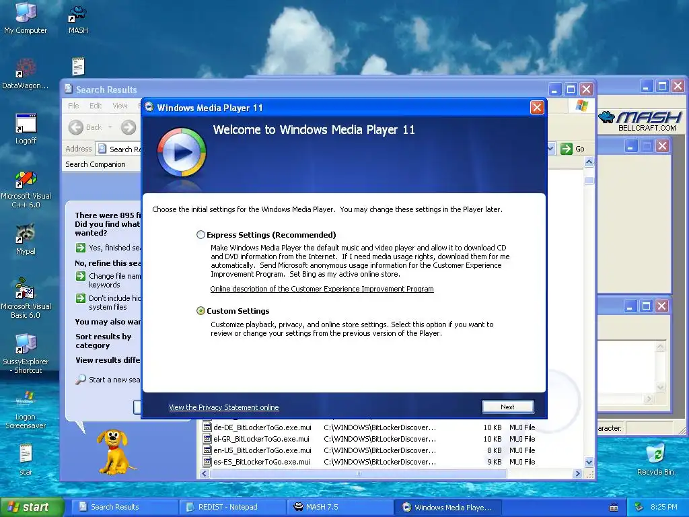Open View menu in Search Results window
Image resolution: width=689 pixels, height=517 pixels.
[120, 106]
